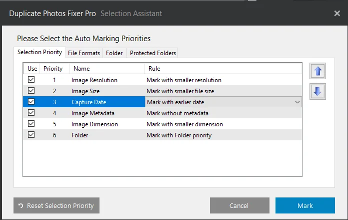This screenshot has width=348, height=220.
Task: Click 'Mark with smaller dimension' rule
Action: [184, 124]
